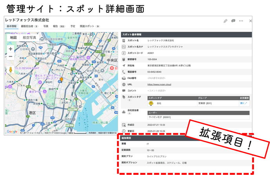The width and height of the screenshot is (270, 175).
Task: Open the 顧客担当者 tab
Action: pyautogui.click(x=29, y=26)
